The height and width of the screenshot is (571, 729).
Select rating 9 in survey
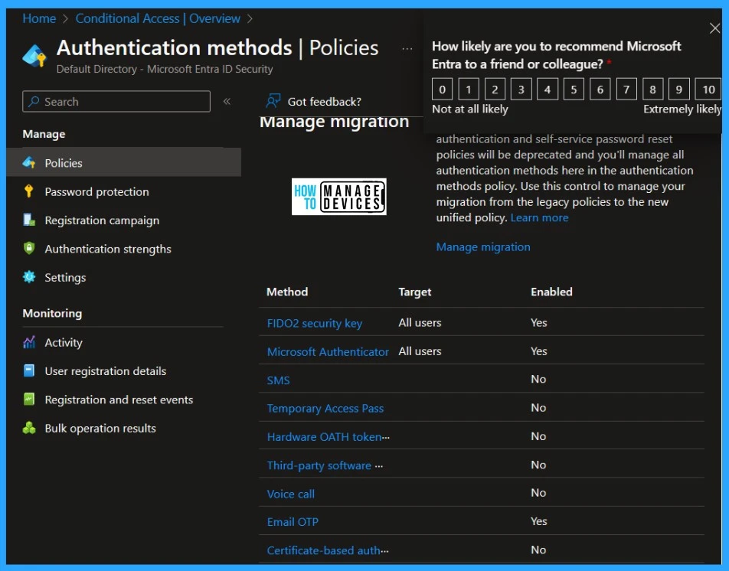pyautogui.click(x=678, y=90)
